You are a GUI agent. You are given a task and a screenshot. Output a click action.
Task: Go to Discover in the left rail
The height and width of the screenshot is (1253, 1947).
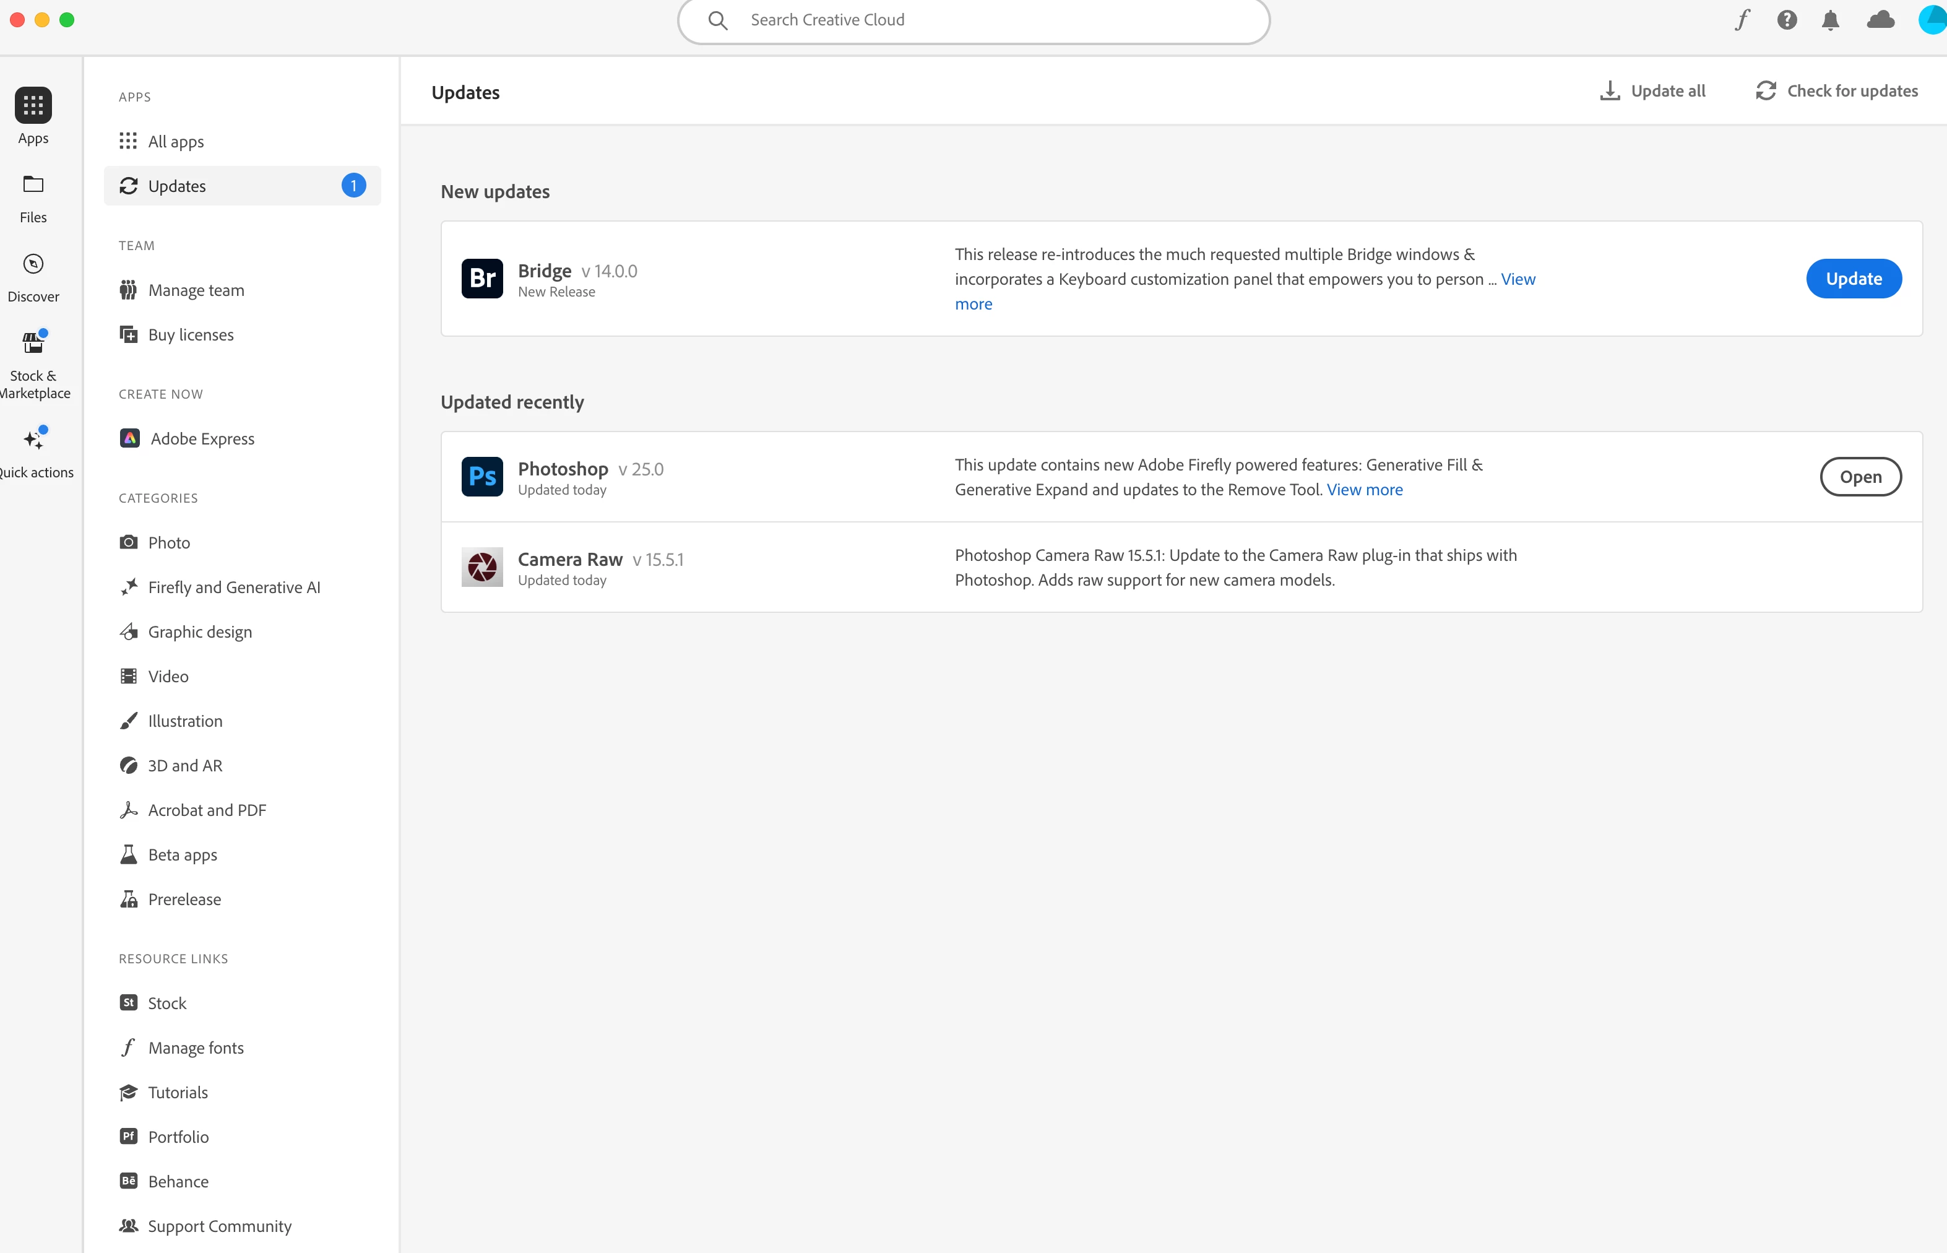tap(33, 277)
